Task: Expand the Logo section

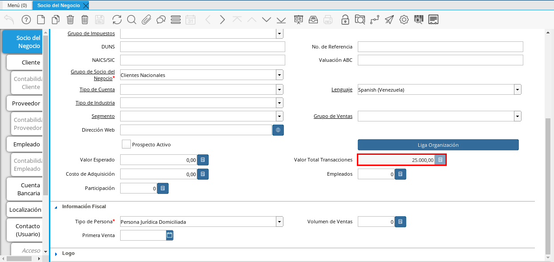Action: 56,254
